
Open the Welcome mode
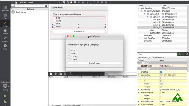pyautogui.click(x=5, y=9)
